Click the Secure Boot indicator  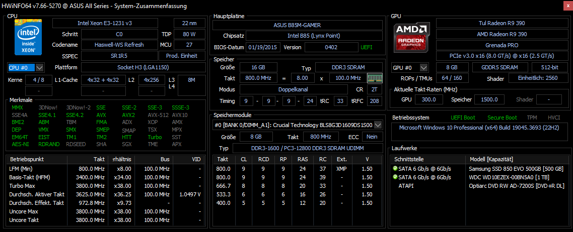coord(502,118)
